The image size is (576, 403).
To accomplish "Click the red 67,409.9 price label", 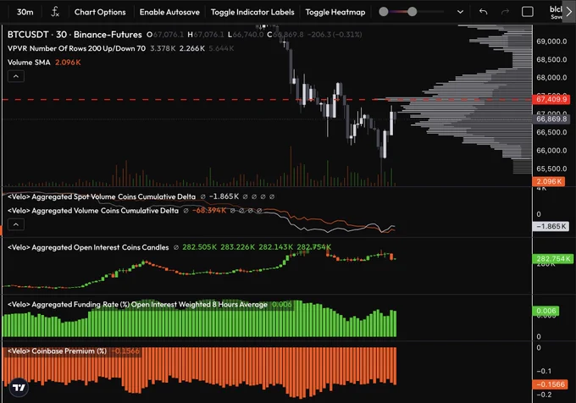I will tap(551, 99).
